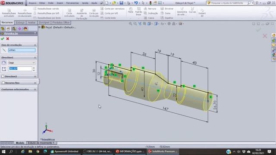The image size is (276, 155).
Task: Select the Filete tool
Action: (131, 10)
